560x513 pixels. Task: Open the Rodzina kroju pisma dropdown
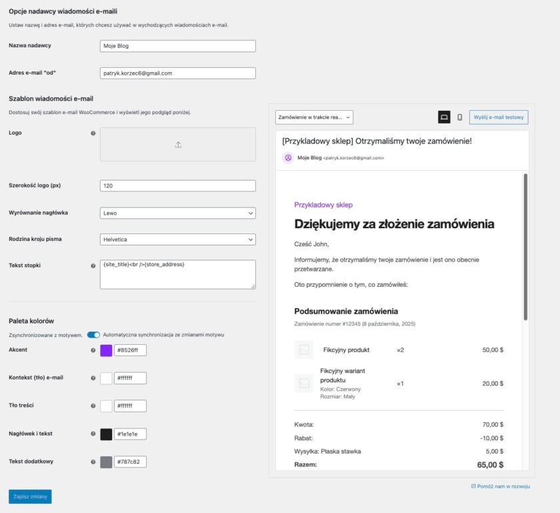click(177, 238)
